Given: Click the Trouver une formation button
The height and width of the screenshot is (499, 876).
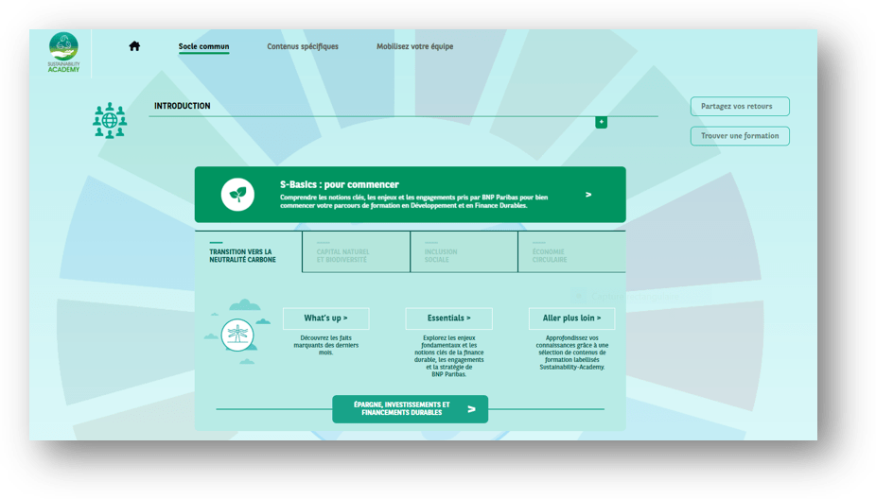Looking at the screenshot, I should 739,136.
